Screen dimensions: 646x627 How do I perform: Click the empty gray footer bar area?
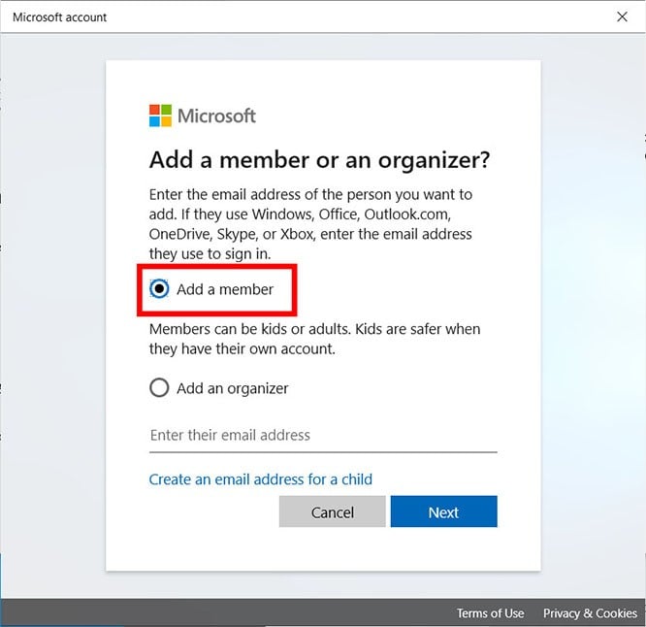[x=223, y=613]
